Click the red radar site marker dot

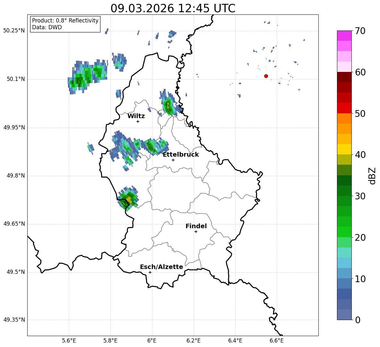click(266, 76)
